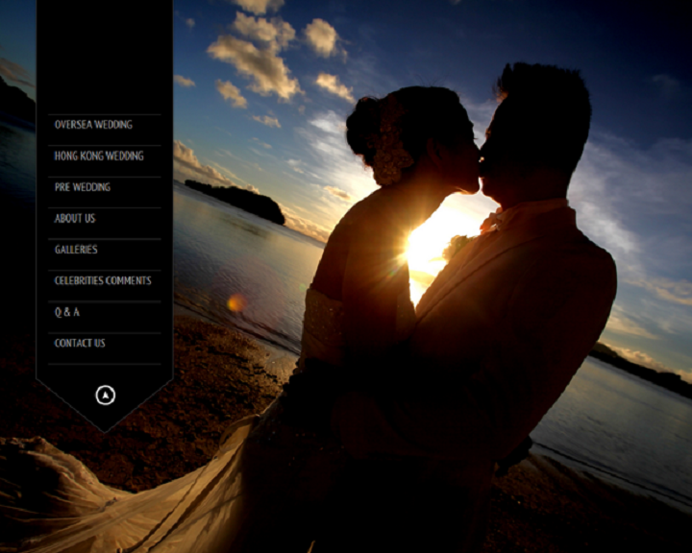Open Celebrities Comments page
Image resolution: width=692 pixels, height=553 pixels.
pos(103,281)
